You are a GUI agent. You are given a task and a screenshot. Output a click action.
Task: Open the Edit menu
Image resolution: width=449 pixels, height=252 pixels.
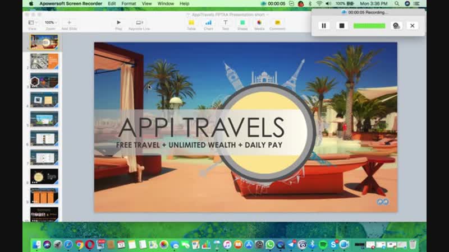pos(112,4)
